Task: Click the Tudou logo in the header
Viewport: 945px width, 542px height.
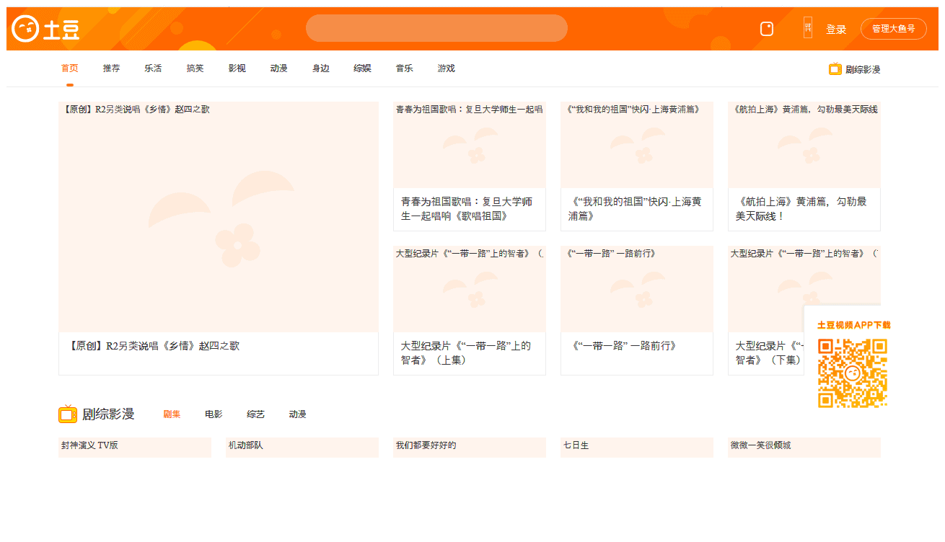Action: [x=46, y=28]
